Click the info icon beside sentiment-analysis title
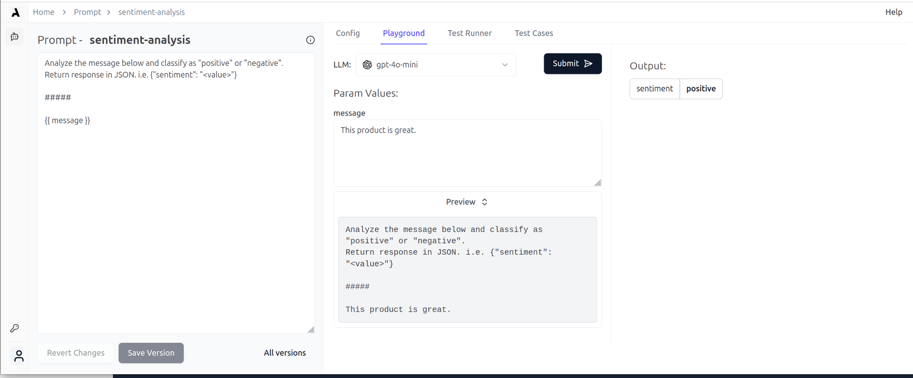 tap(310, 40)
